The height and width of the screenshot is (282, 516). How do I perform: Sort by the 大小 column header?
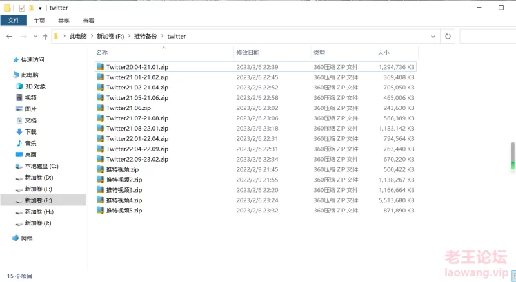click(x=383, y=53)
